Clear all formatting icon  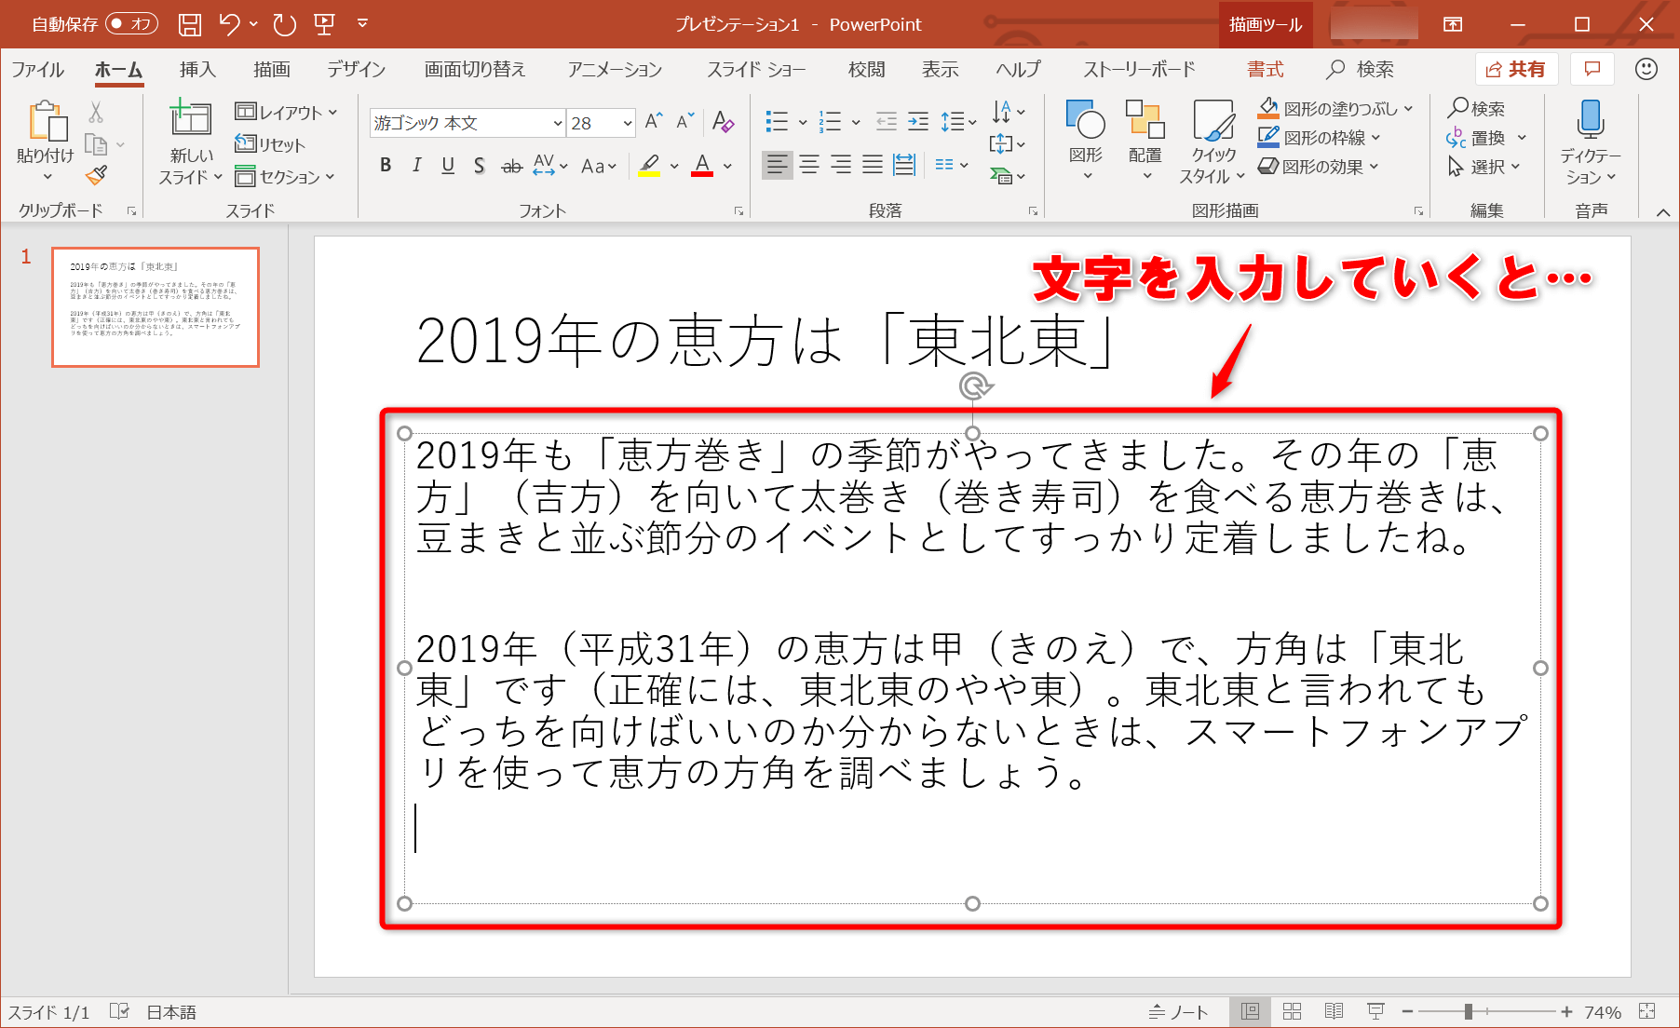pyautogui.click(x=723, y=121)
